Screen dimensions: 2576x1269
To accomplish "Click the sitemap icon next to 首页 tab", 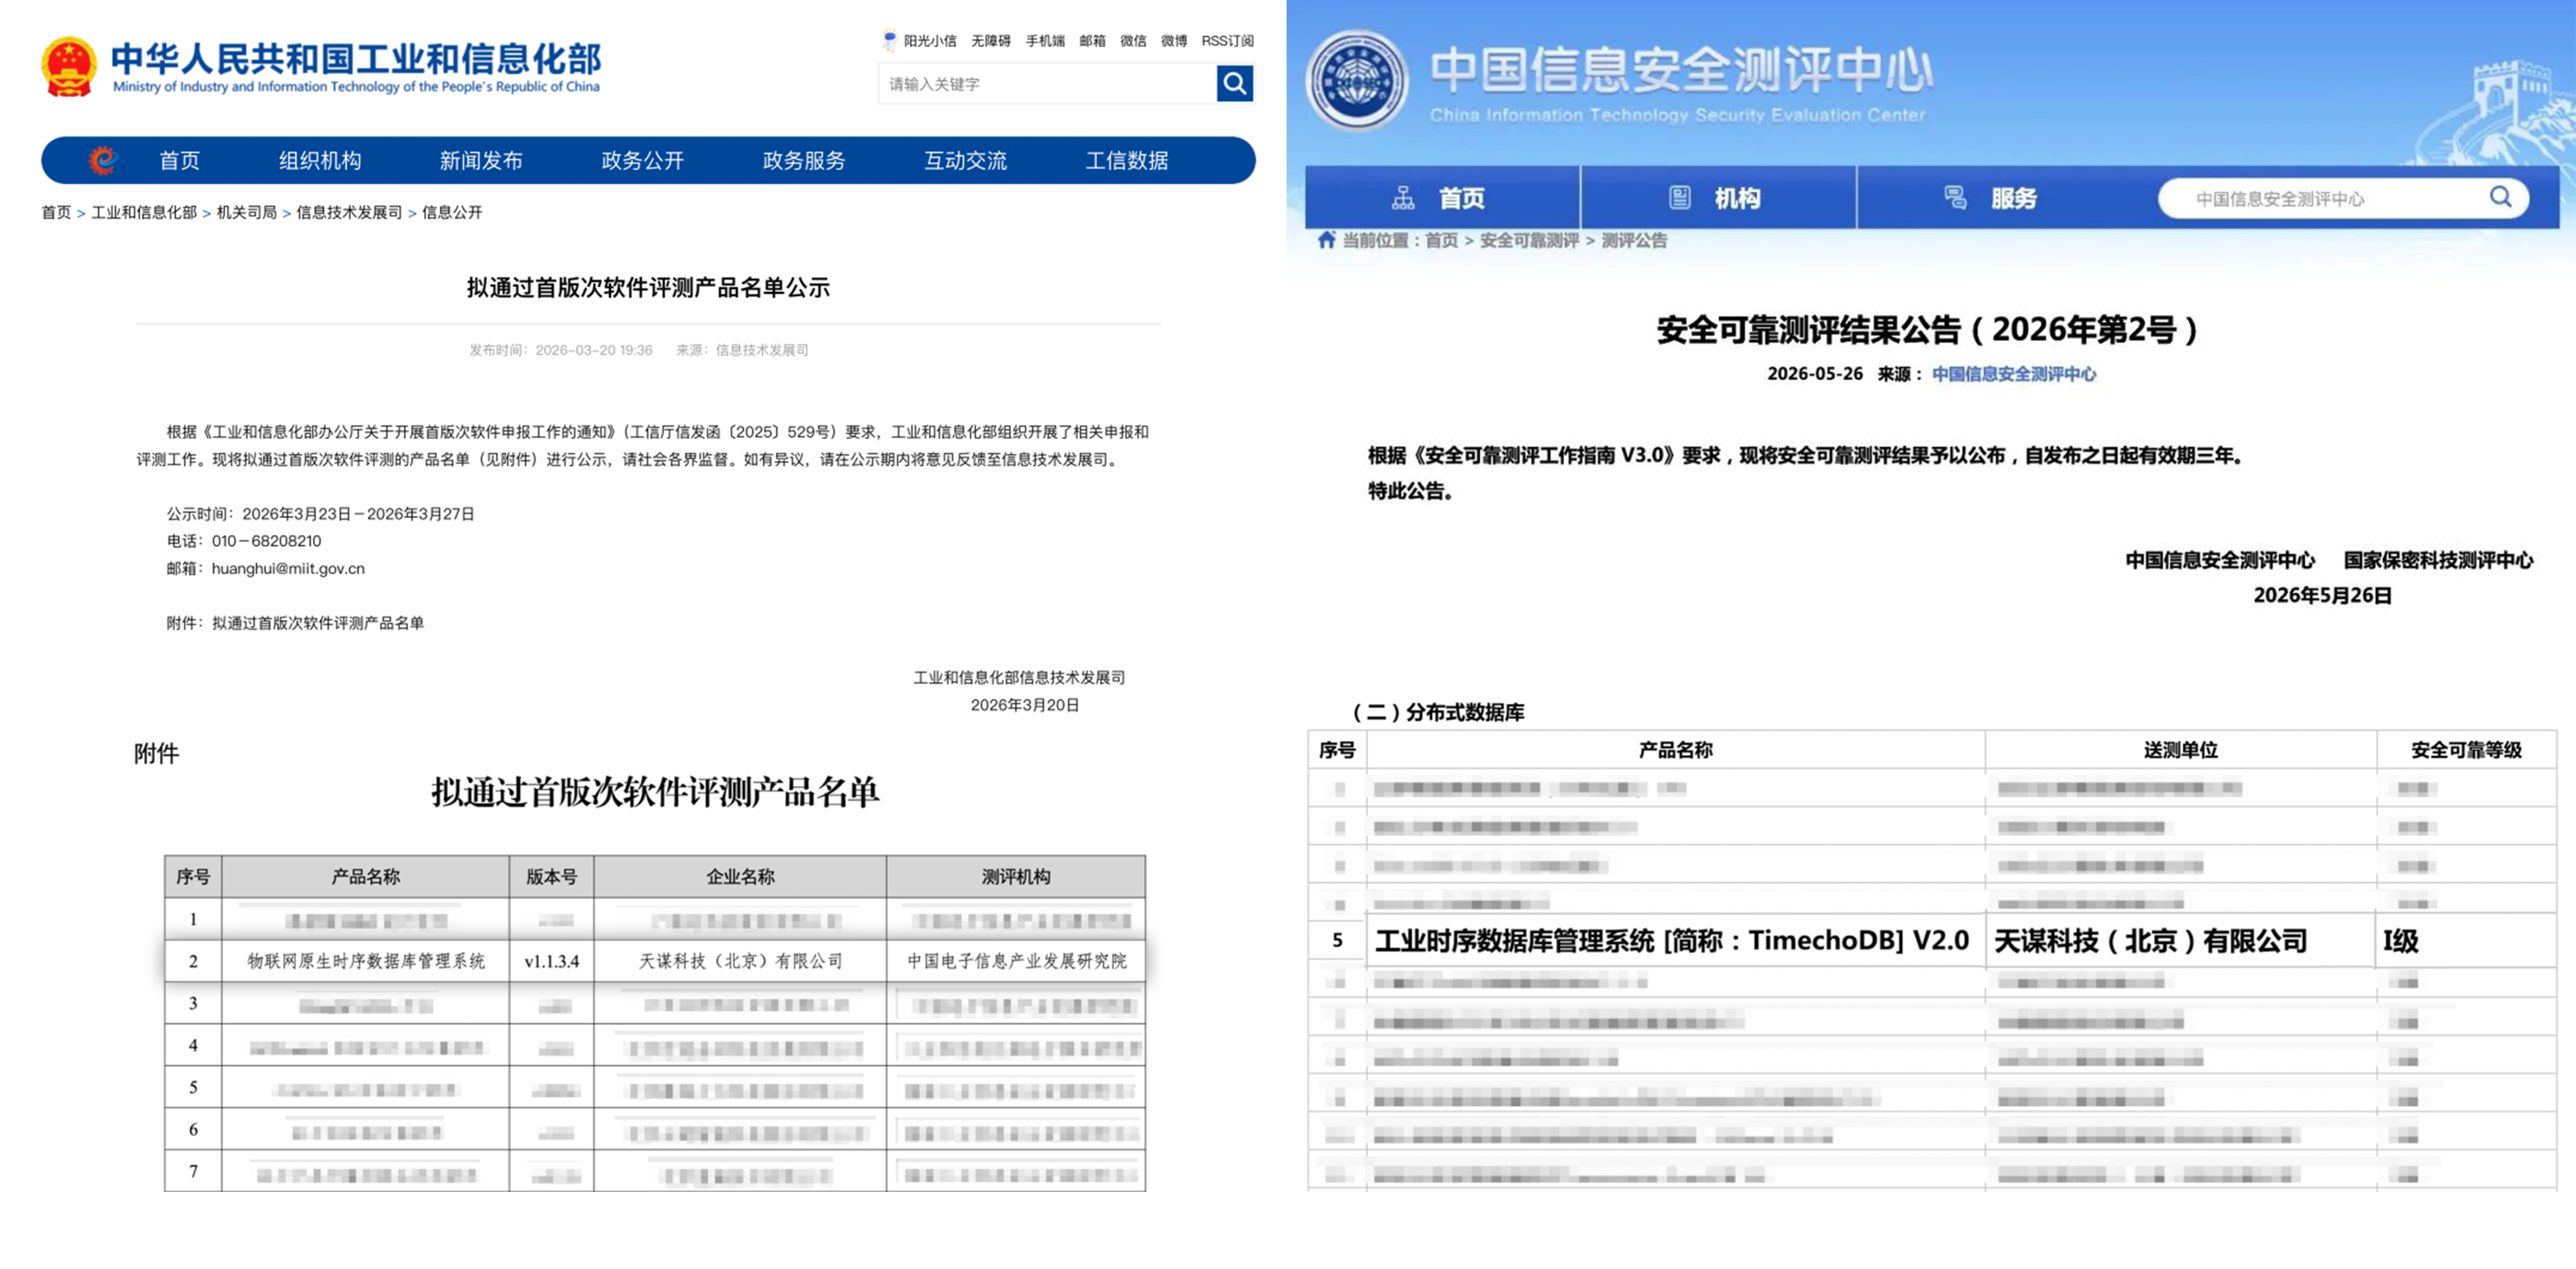I will pos(1403,198).
